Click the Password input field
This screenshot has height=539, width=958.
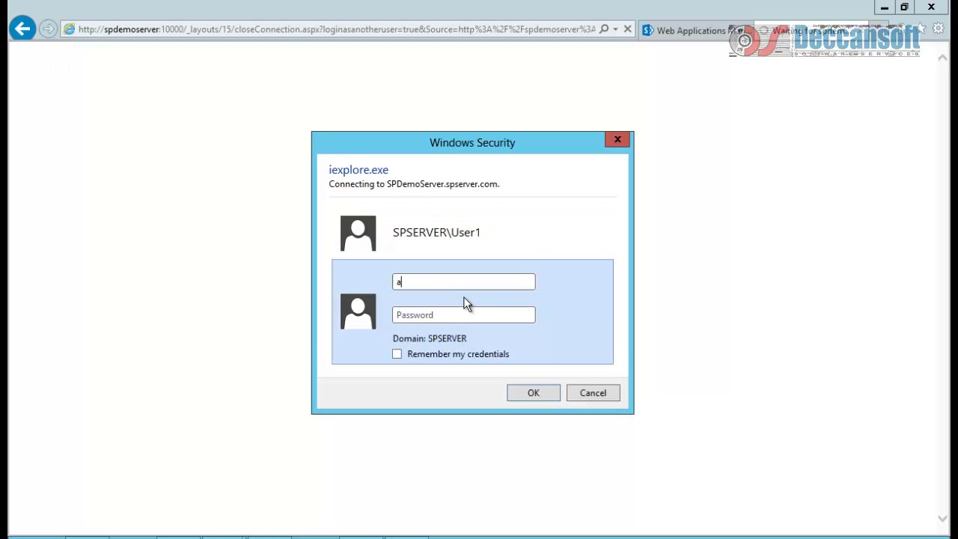463,314
